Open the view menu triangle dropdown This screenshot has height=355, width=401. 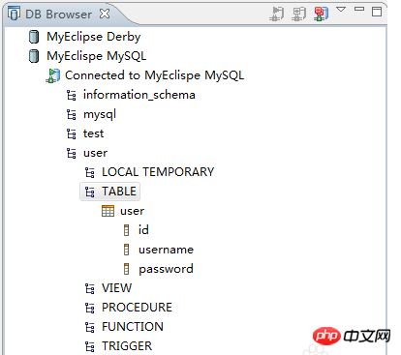click(x=341, y=10)
